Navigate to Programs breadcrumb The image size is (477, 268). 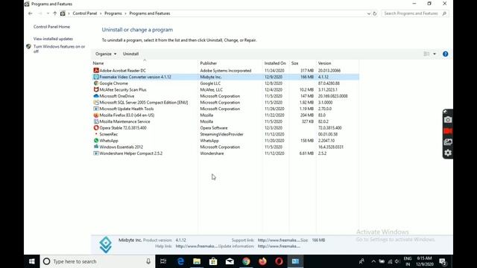coord(113,13)
